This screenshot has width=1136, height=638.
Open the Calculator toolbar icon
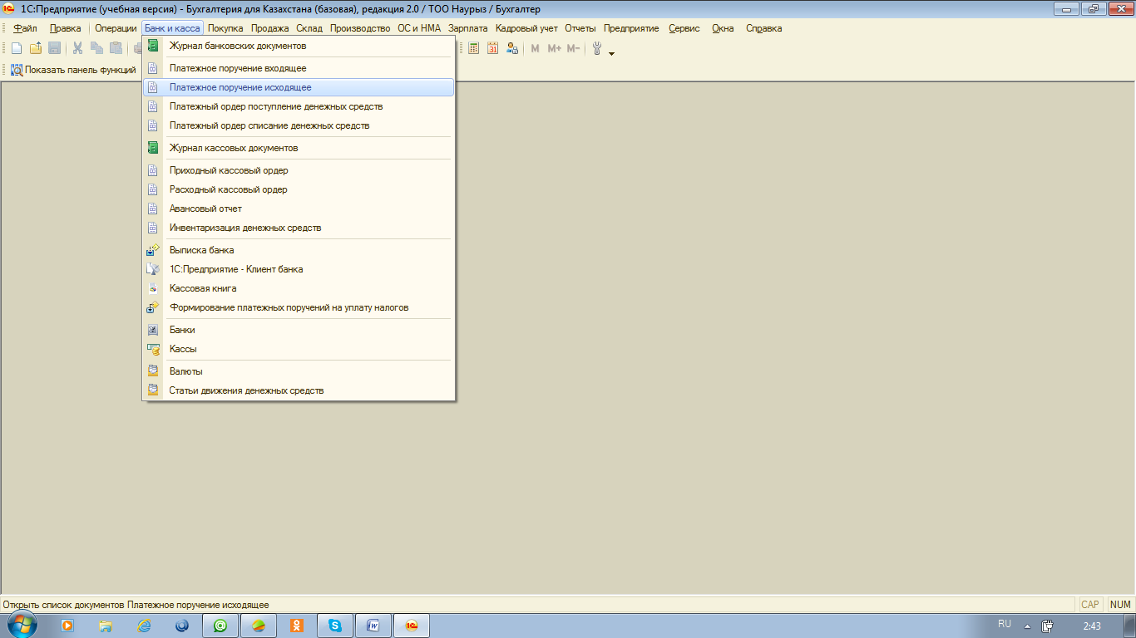[x=474, y=48]
